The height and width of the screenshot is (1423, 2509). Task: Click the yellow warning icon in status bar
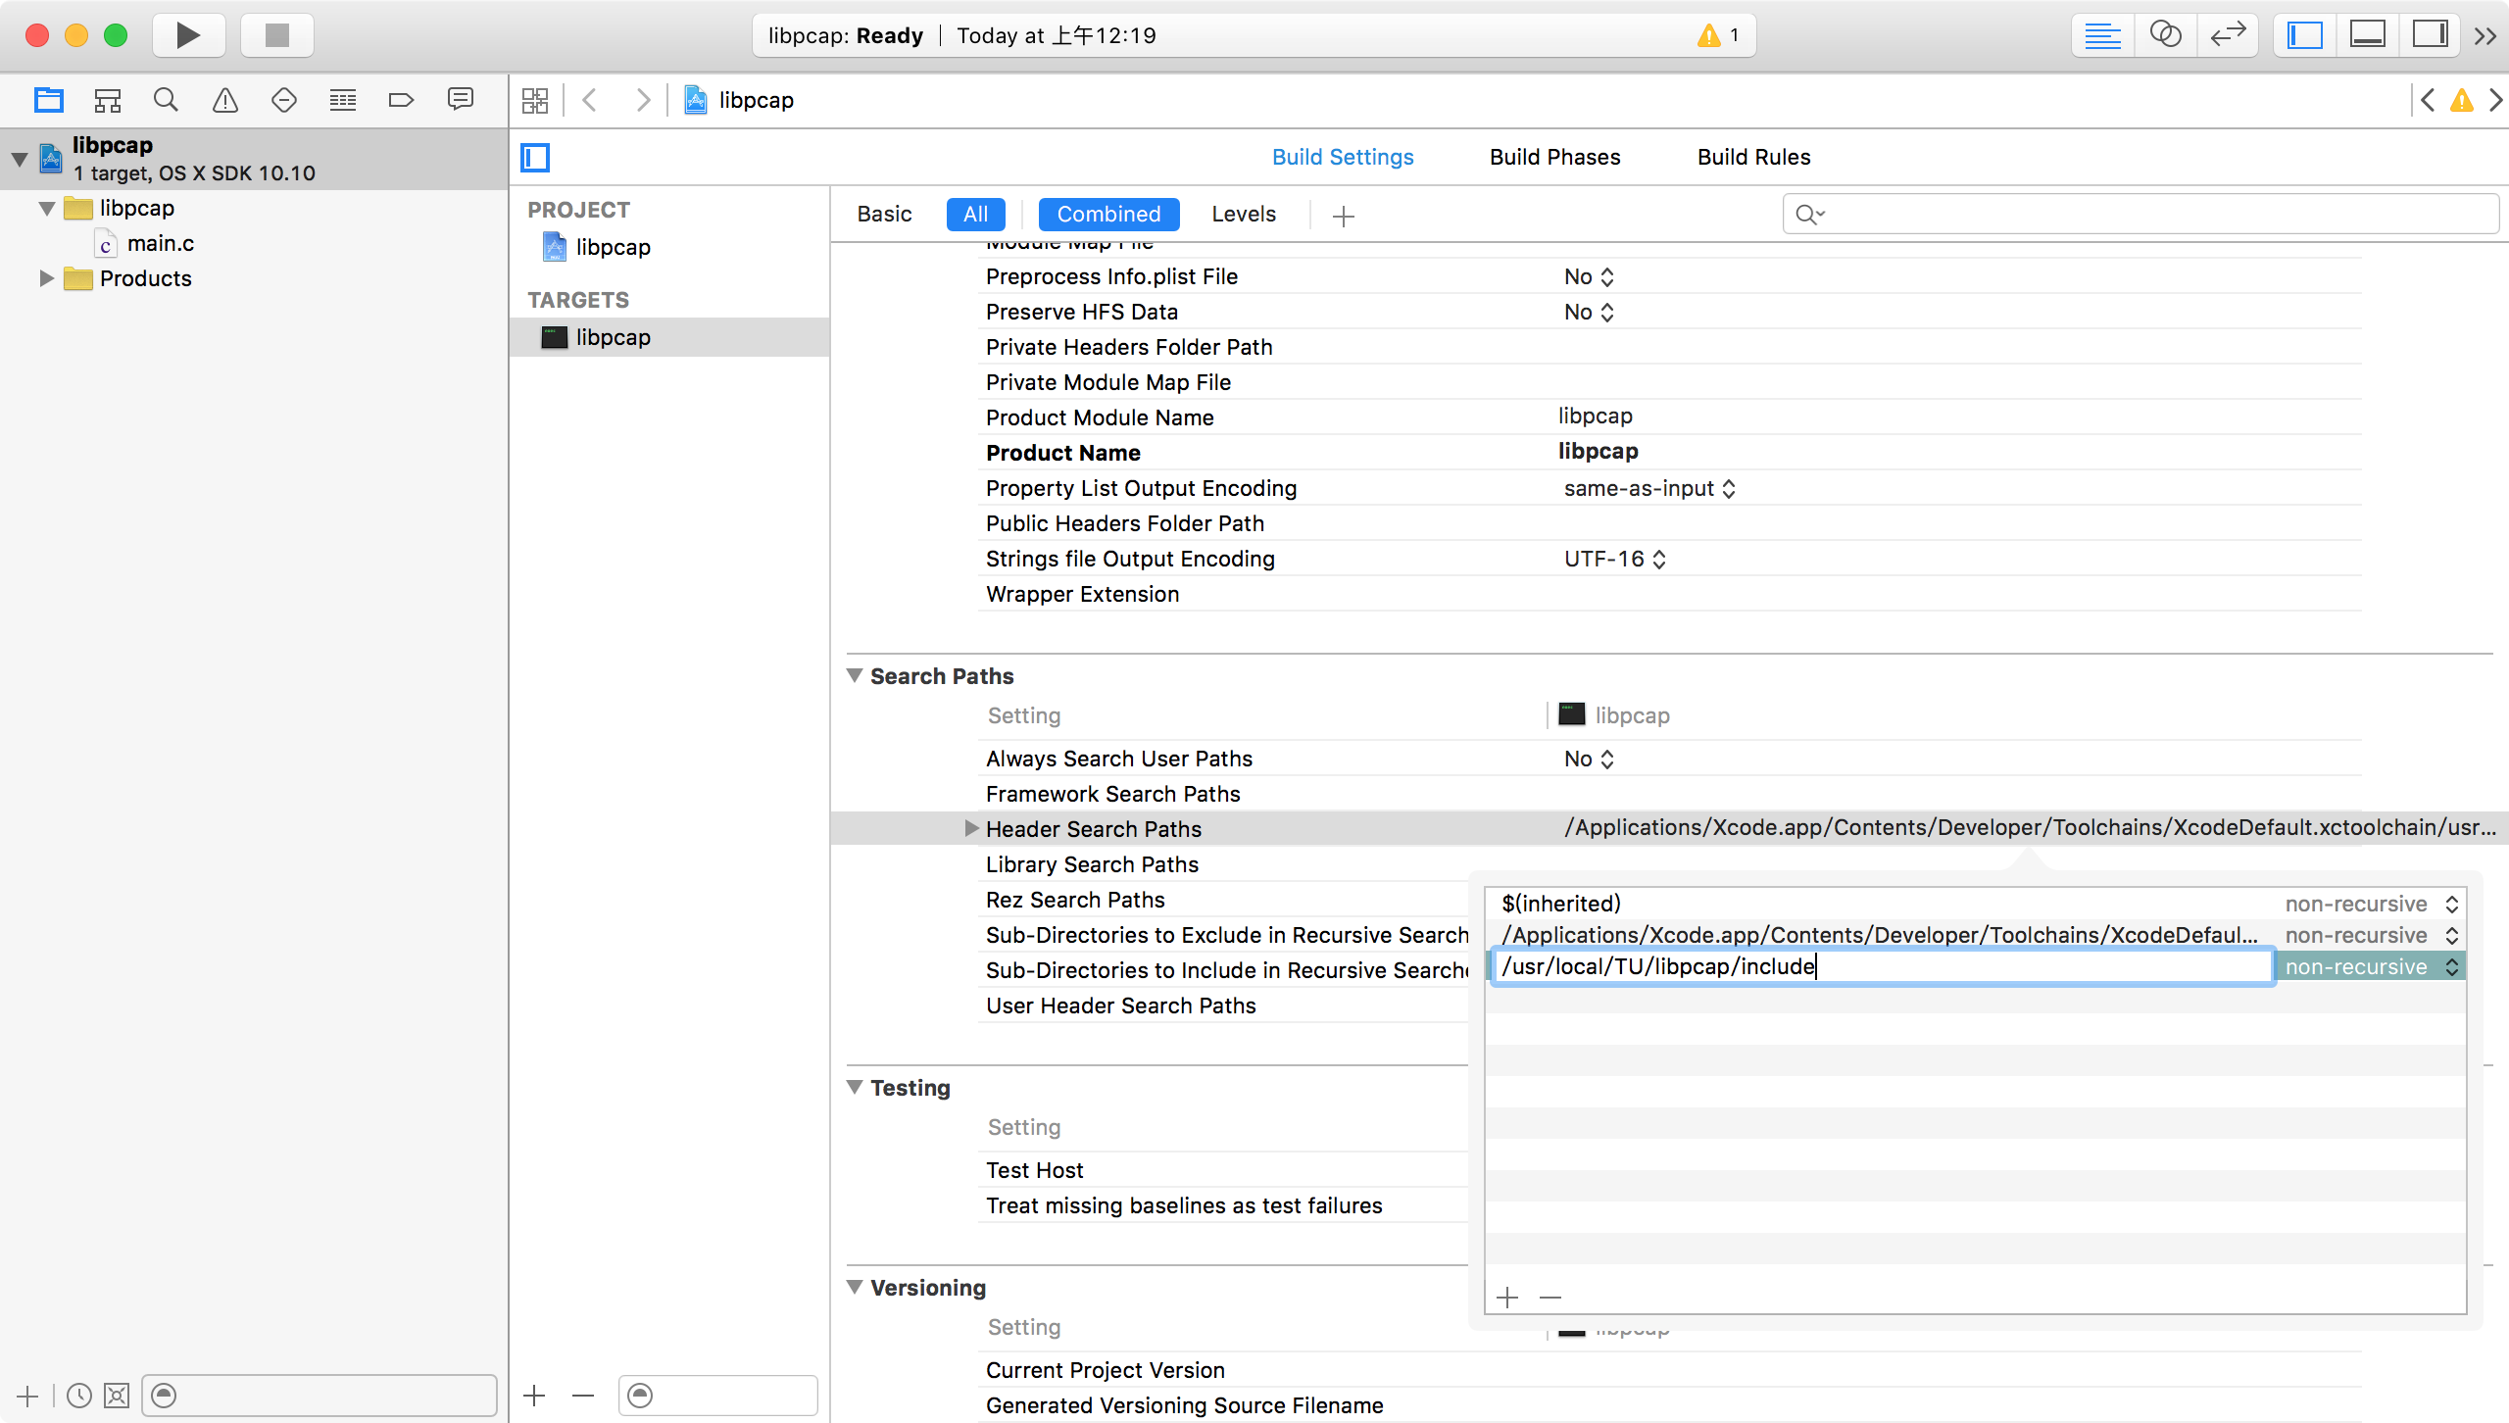[1708, 36]
